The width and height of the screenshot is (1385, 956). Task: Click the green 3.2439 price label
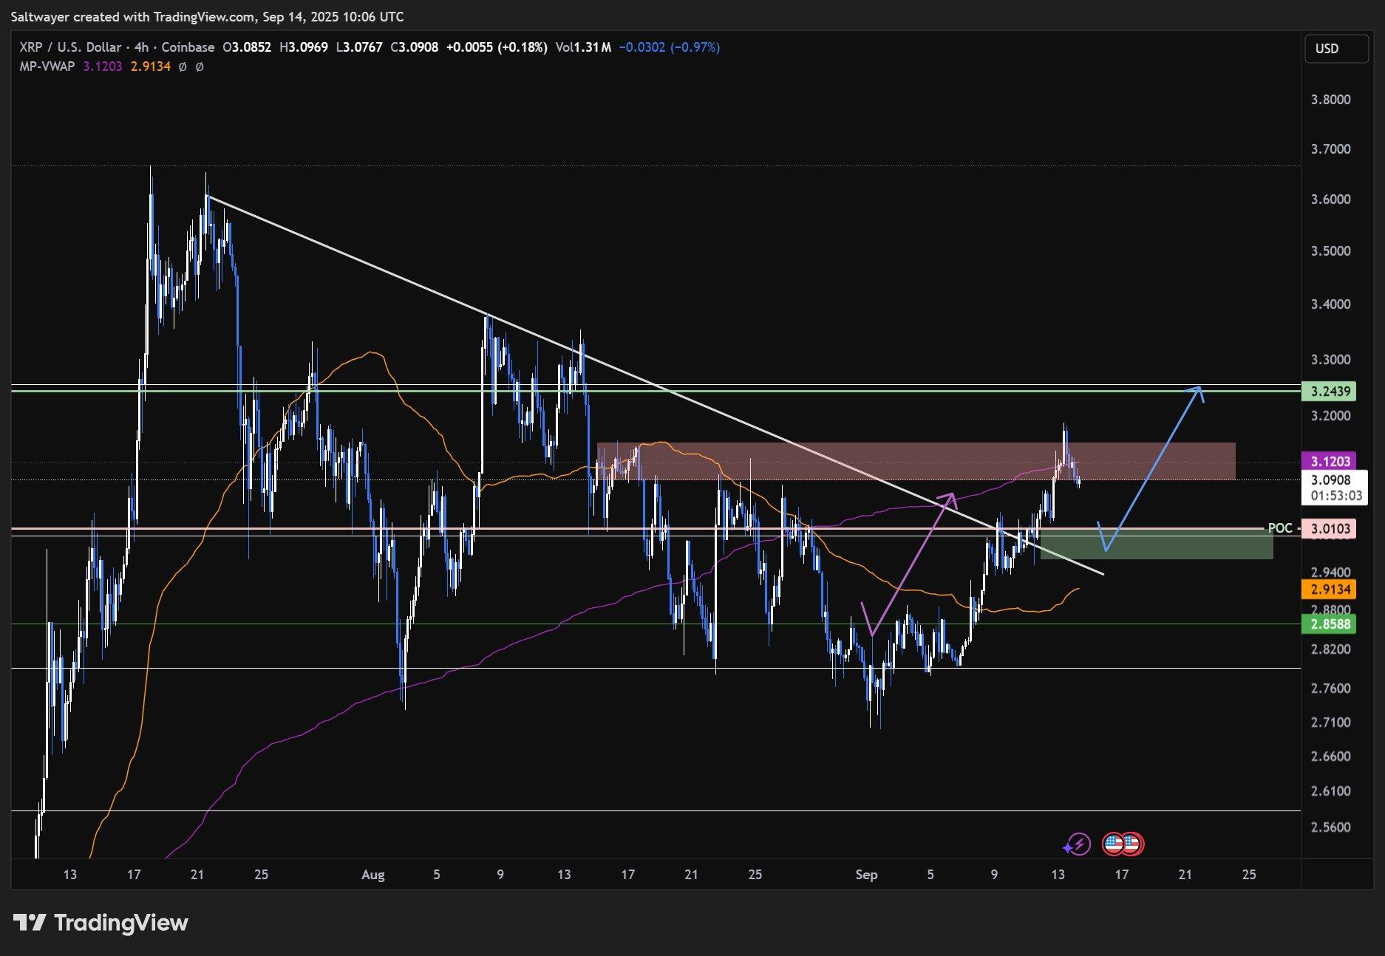[1329, 391]
